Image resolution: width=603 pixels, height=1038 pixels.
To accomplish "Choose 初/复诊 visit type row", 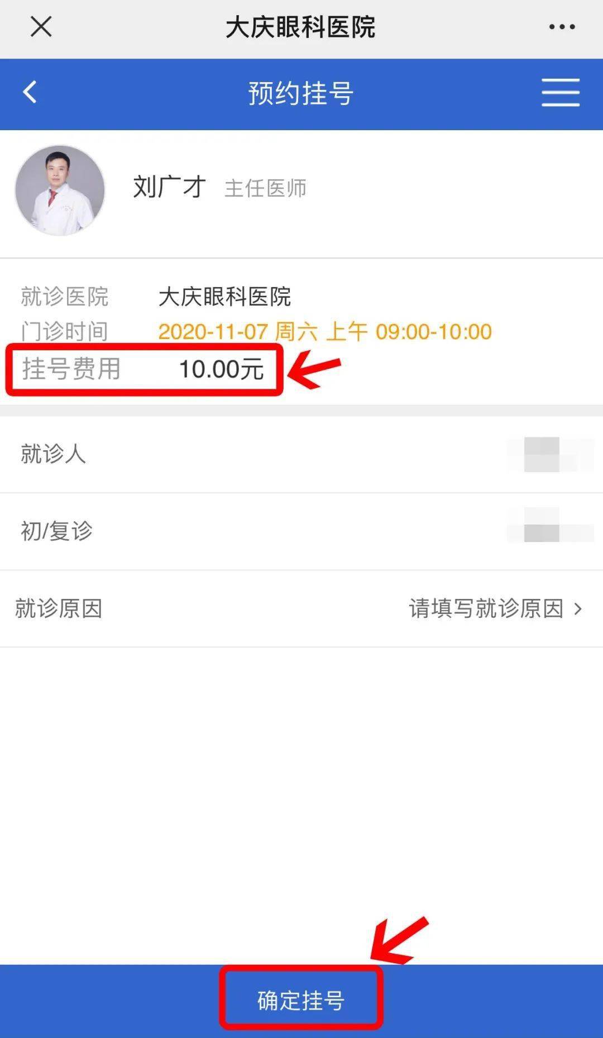I will (301, 531).
